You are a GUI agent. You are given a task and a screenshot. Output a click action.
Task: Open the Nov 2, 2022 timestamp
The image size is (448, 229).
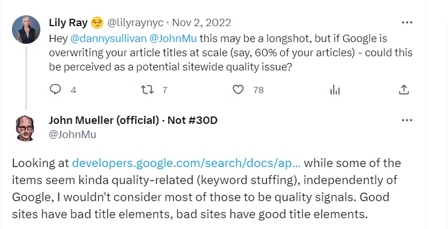coord(202,23)
